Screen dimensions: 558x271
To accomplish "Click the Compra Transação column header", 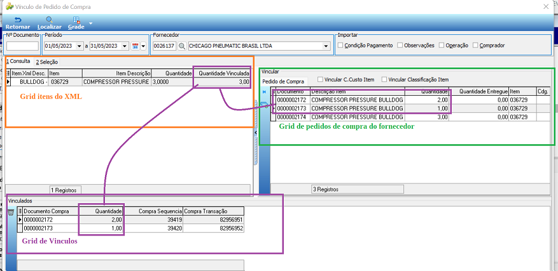I will point(214,211).
